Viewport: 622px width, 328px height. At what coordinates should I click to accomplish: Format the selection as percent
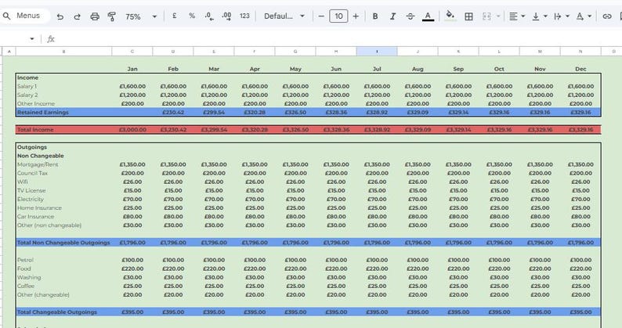192,16
